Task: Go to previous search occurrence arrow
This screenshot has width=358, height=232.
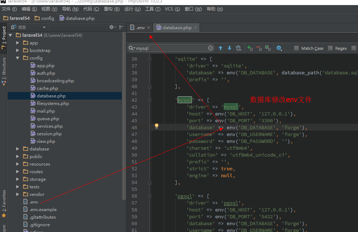Action: (x=221, y=48)
